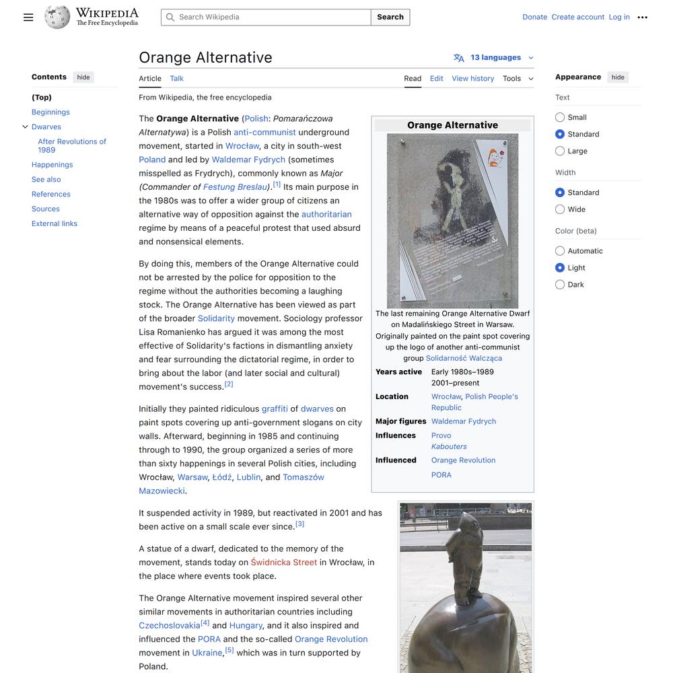The image size is (673, 673).
Task: Open the Waldemar Fydrych link in the intro
Action: point(248,160)
